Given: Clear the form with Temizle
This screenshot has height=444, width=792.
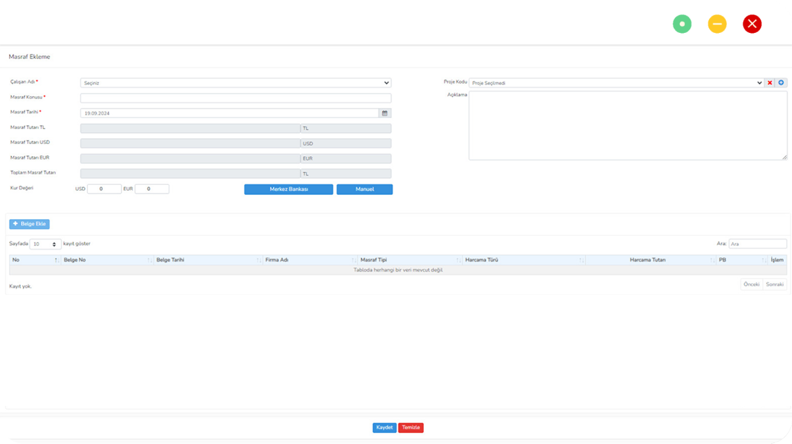Looking at the screenshot, I should pos(411,427).
